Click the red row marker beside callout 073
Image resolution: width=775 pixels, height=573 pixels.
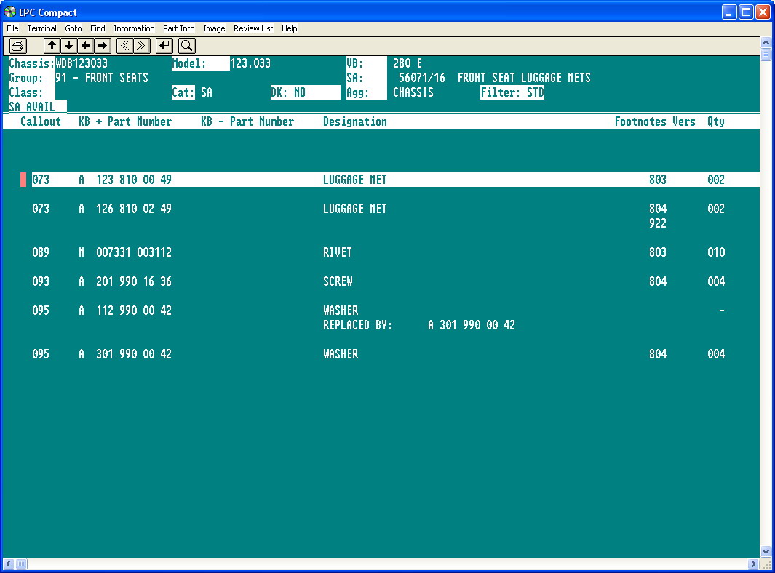pos(23,180)
